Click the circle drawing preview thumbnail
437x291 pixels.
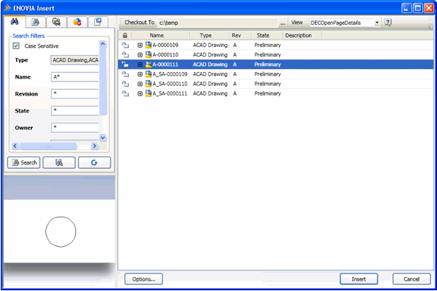tap(60, 231)
